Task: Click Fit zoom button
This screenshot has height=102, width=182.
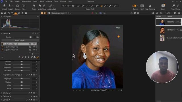Action: click(x=131, y=13)
